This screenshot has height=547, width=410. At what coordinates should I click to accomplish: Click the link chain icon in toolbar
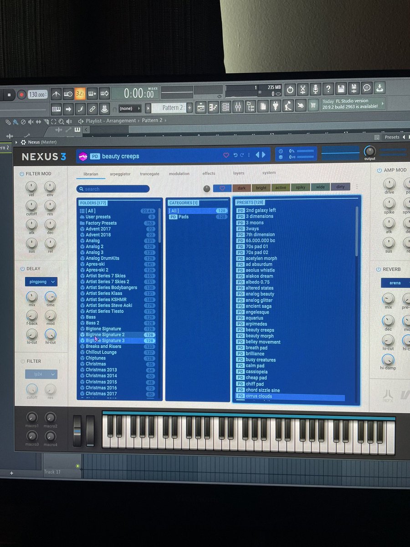(x=92, y=108)
